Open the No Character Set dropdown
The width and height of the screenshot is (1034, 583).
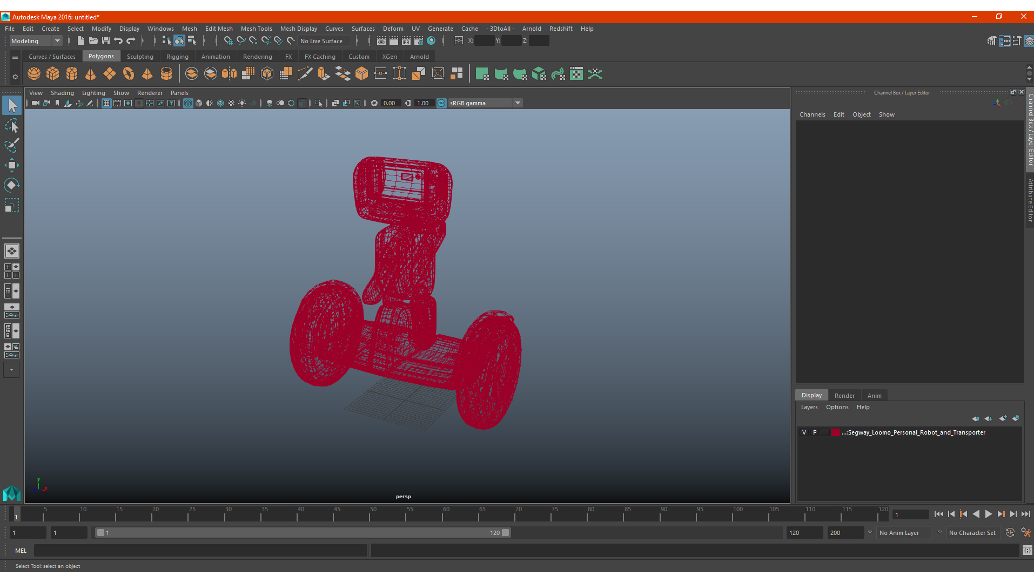tap(973, 533)
